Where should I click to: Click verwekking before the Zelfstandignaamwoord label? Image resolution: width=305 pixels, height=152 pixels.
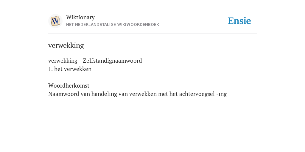click(x=63, y=61)
